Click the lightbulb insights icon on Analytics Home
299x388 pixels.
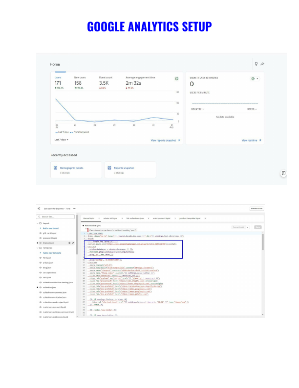tap(256, 64)
